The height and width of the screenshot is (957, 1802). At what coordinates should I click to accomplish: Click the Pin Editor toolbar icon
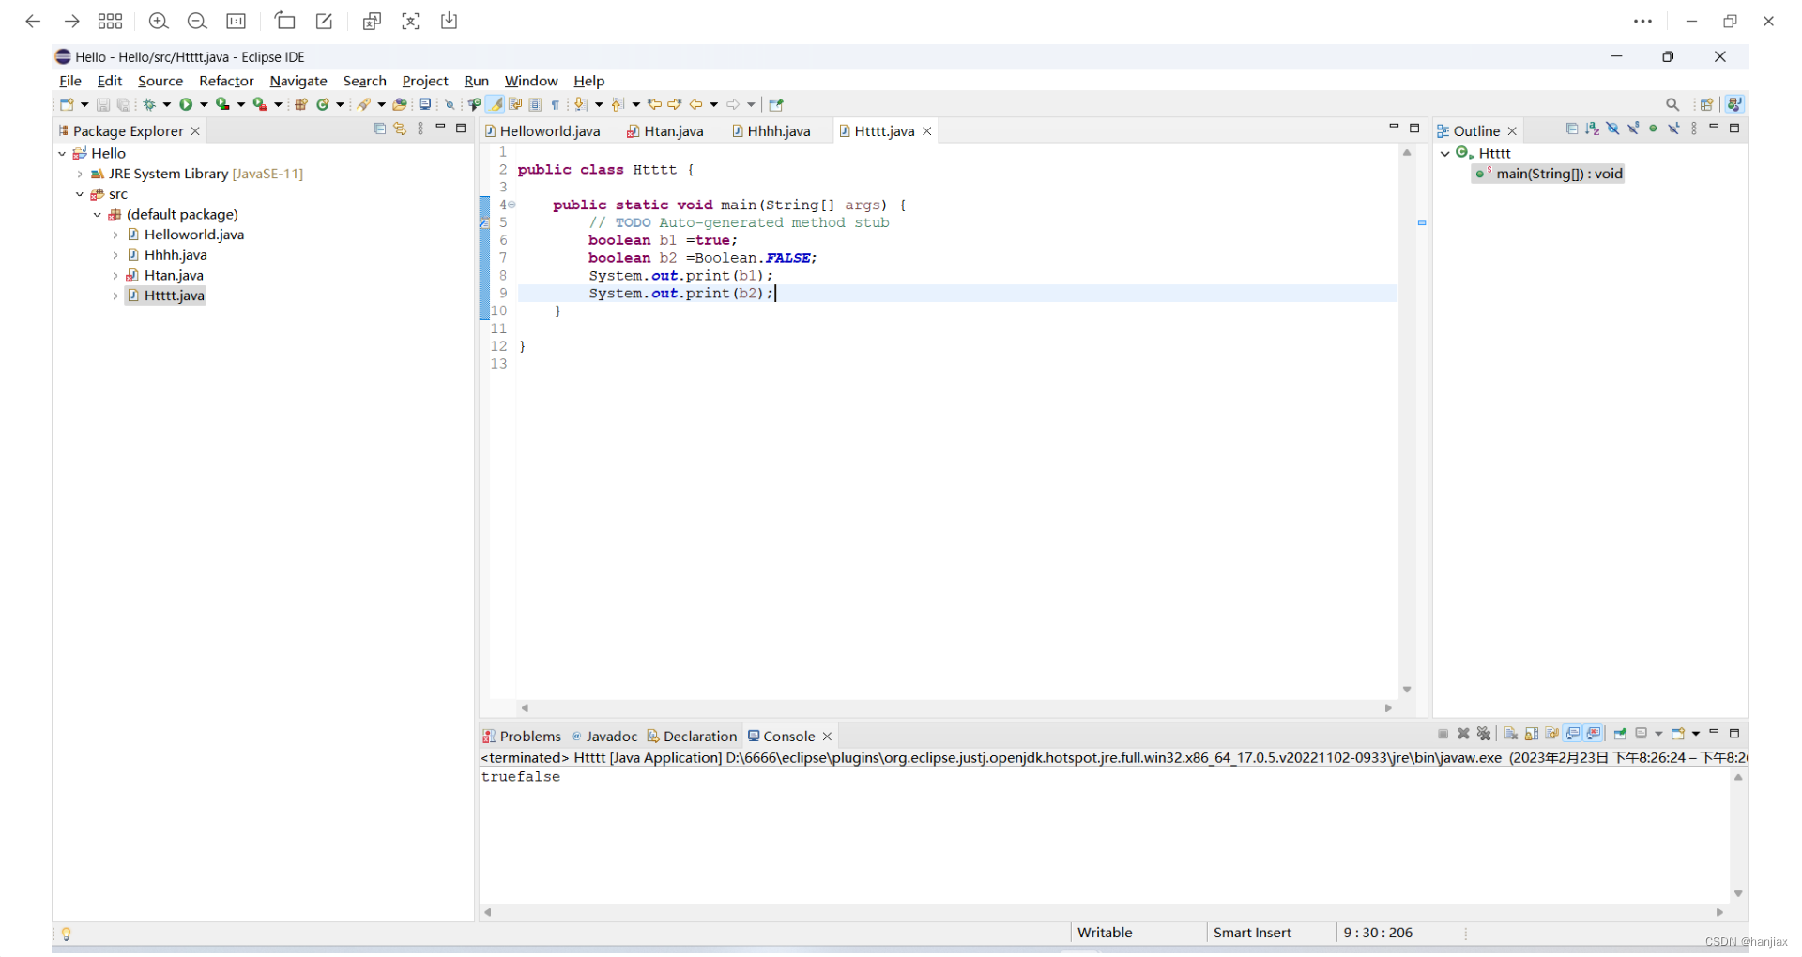pos(776,104)
